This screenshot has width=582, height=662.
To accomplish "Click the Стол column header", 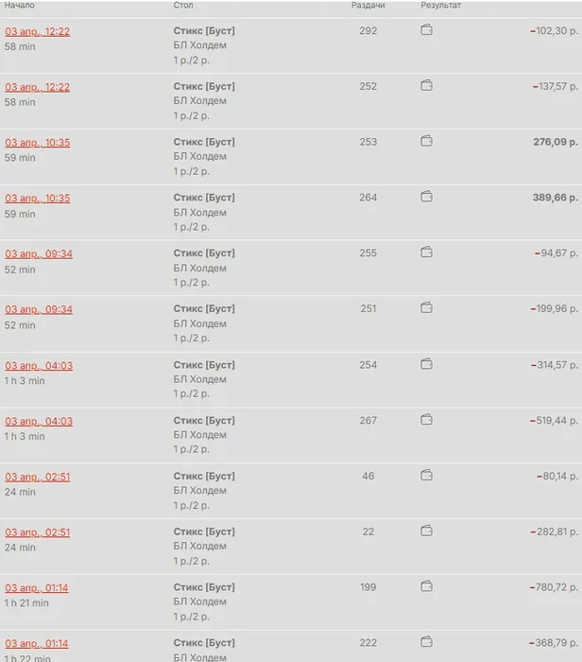I will coord(183,6).
